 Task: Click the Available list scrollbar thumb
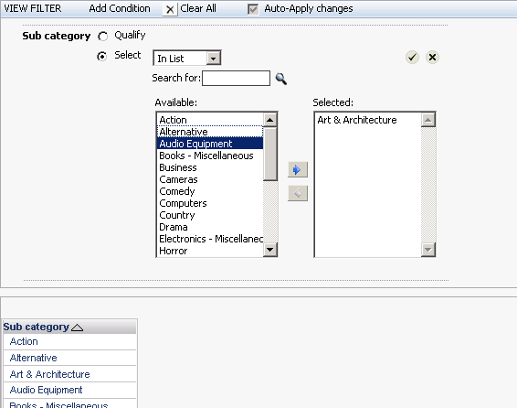270,154
